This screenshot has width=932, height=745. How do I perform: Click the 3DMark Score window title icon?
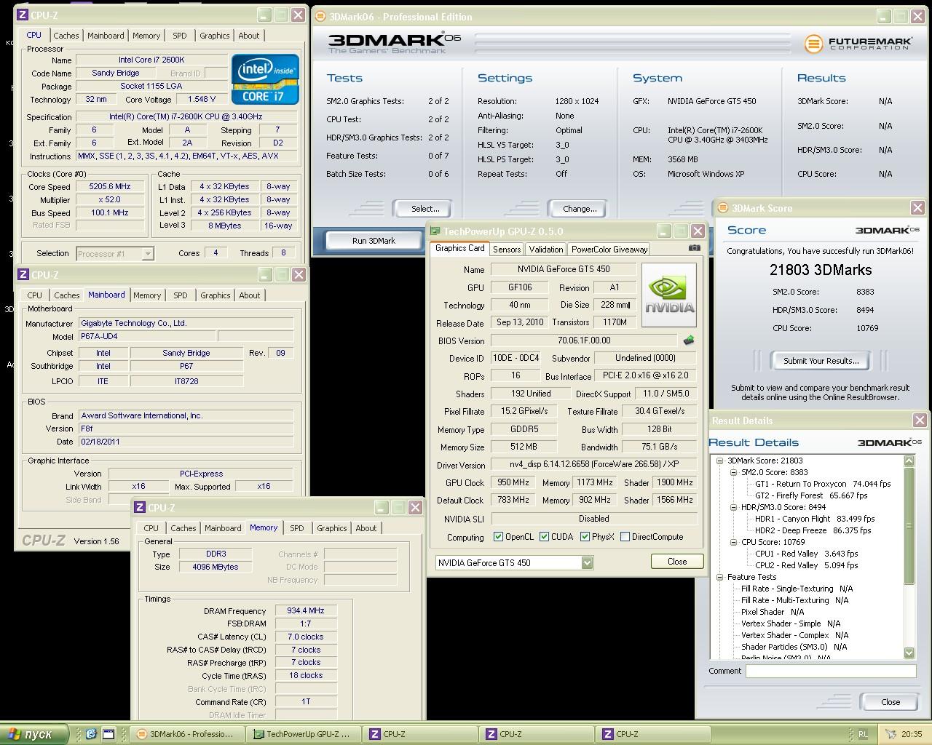click(x=724, y=208)
